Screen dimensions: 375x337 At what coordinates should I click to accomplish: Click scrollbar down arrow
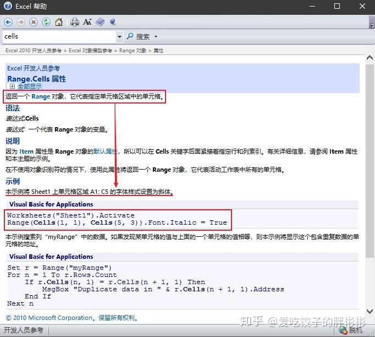pyautogui.click(x=370, y=311)
